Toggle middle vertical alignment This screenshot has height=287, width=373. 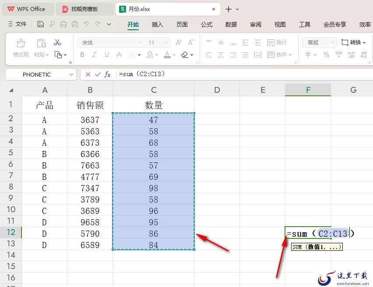coord(221,42)
